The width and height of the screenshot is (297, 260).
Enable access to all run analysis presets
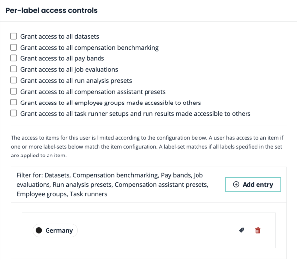coord(14,80)
